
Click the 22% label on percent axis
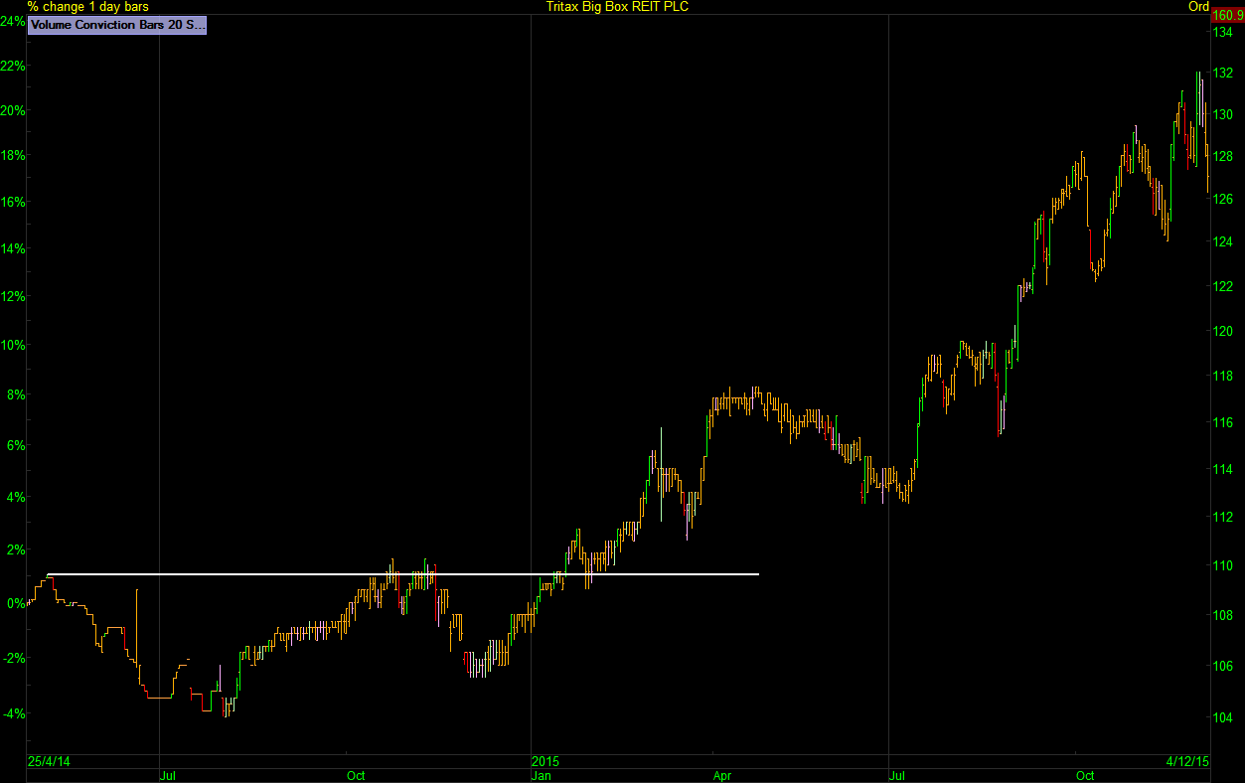coord(13,67)
